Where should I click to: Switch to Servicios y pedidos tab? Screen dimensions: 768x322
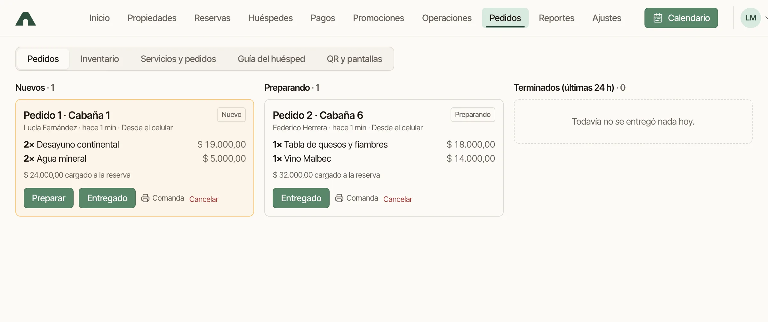click(178, 59)
